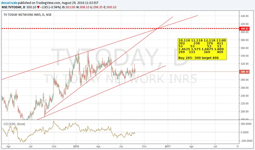Click the 240.00 price axis label
Image resolution: width=255 pixels, height=150 pixels.
[244, 95]
